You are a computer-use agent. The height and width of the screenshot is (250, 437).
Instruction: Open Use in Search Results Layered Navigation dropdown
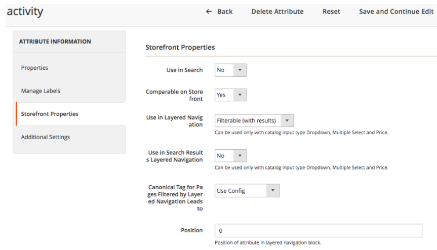230,156
